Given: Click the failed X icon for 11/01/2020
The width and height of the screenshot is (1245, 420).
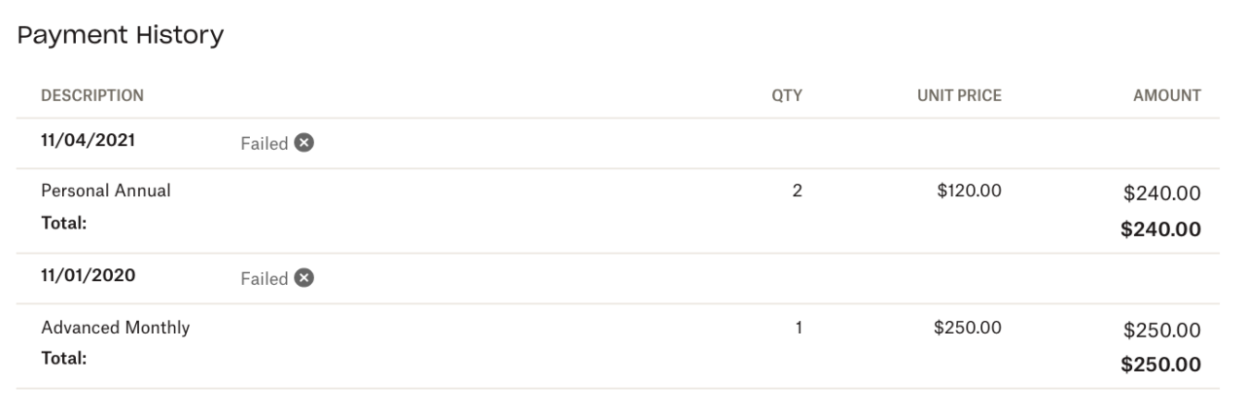Looking at the screenshot, I should tap(304, 278).
